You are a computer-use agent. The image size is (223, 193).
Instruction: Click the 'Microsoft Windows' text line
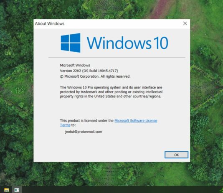tap(75, 65)
